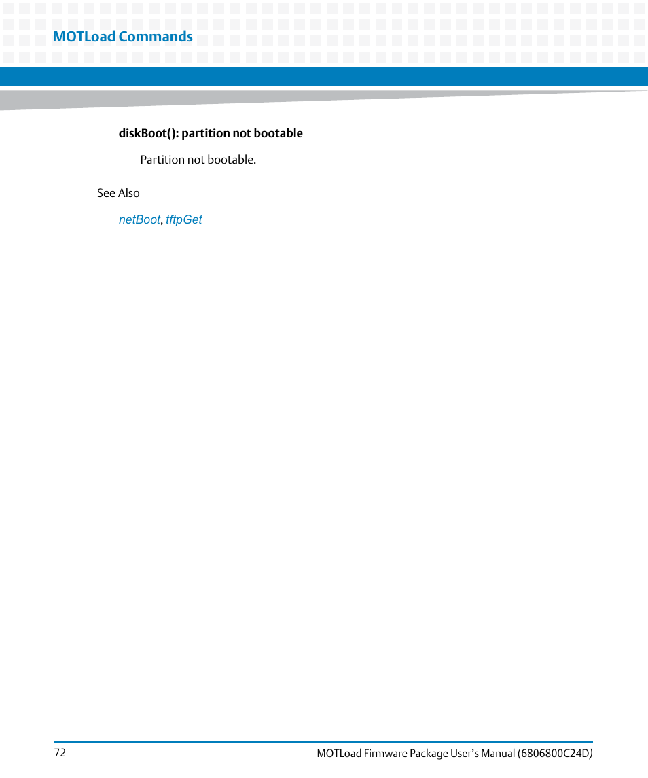648x778 pixels.
Task: Click the bold 'diskBoot(): partition not bootable' heading
Action: point(211,133)
